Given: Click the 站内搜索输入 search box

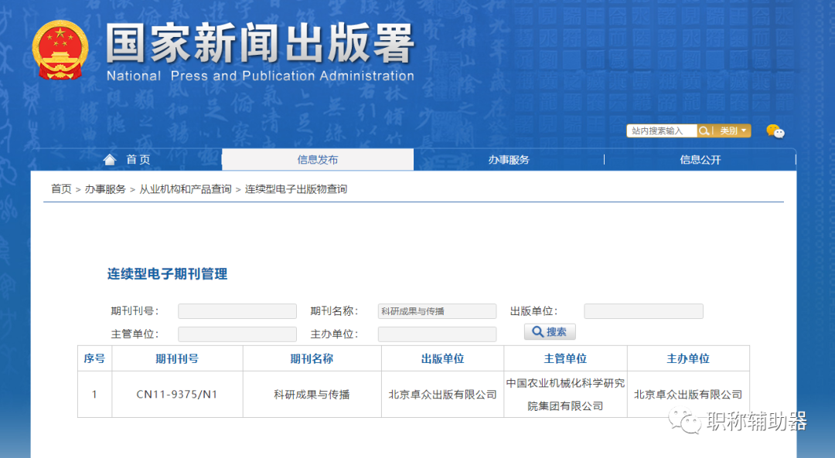Looking at the screenshot, I should [661, 131].
